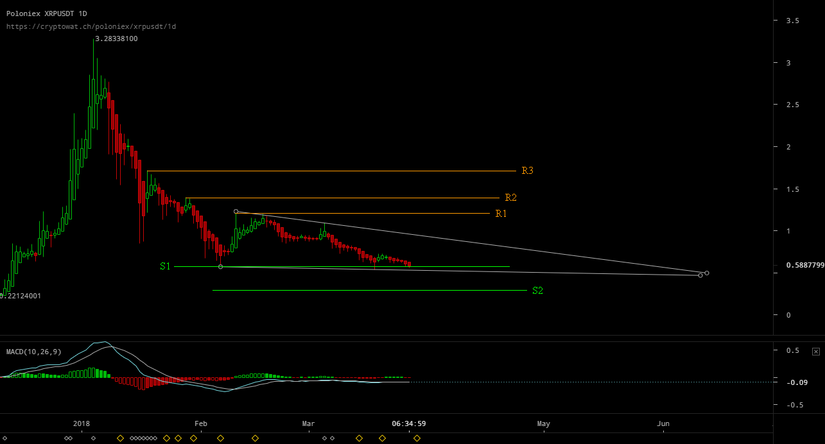Click the 0 price axis label
This screenshot has width=825, height=444.
tap(789, 315)
